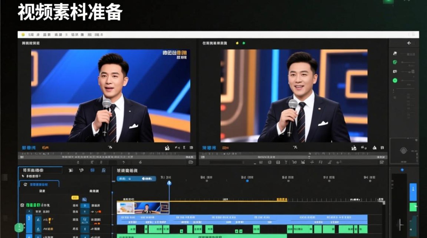Switch to the orange-highlighted tab beside the program monitor label

(x=226, y=147)
